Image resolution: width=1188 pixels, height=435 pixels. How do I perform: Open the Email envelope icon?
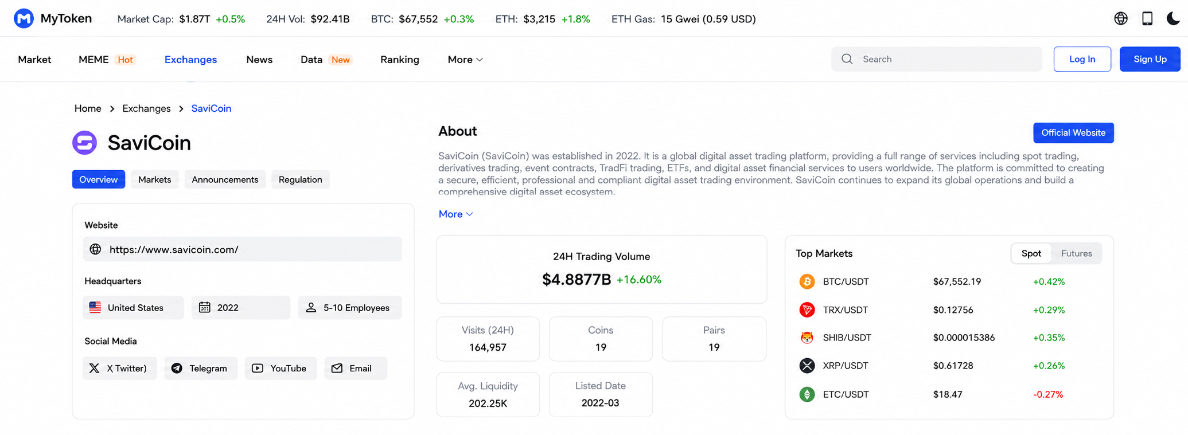click(x=337, y=369)
